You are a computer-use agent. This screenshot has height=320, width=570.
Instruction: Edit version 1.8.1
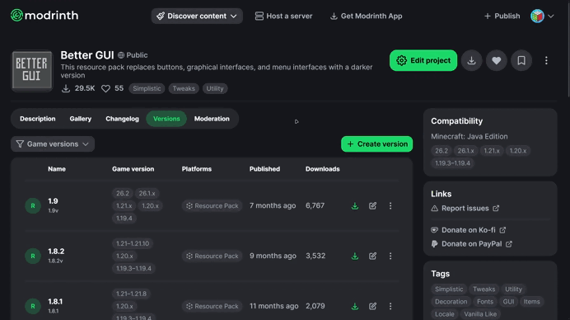[372, 306]
